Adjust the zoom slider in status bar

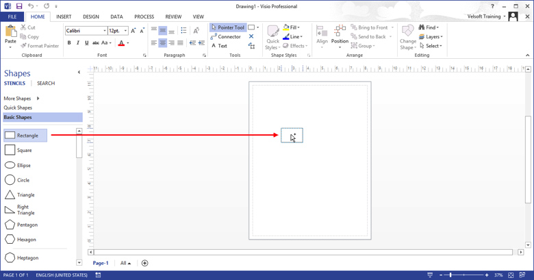[x=463, y=275]
